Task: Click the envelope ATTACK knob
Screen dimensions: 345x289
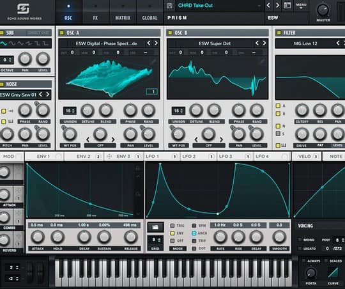Action: (38, 237)
